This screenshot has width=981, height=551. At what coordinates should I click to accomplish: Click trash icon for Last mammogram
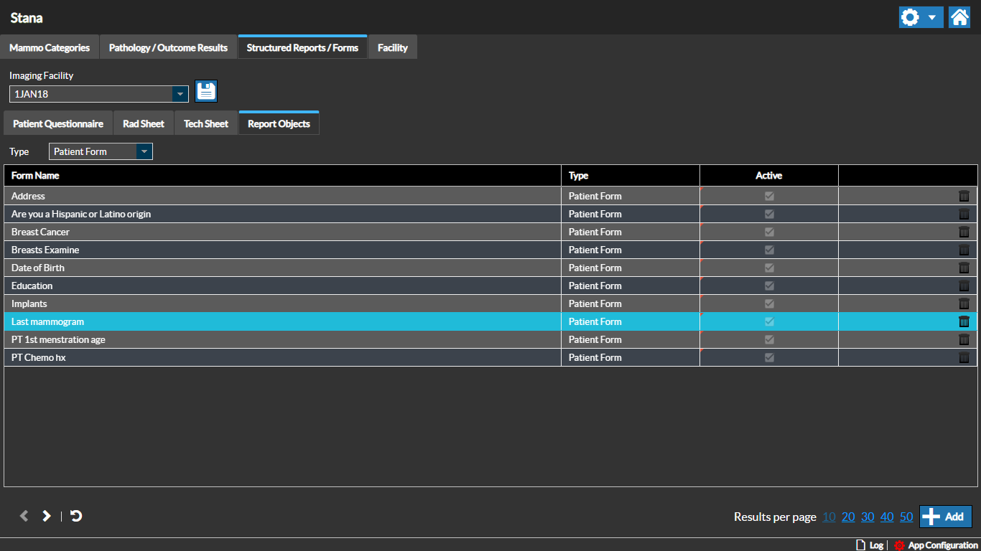pos(964,321)
